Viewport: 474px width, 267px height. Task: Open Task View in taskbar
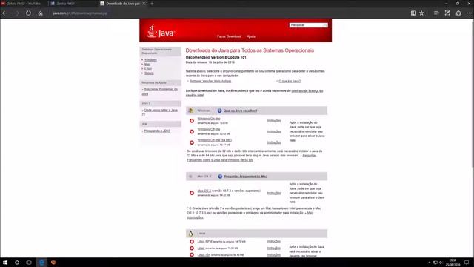point(29,263)
